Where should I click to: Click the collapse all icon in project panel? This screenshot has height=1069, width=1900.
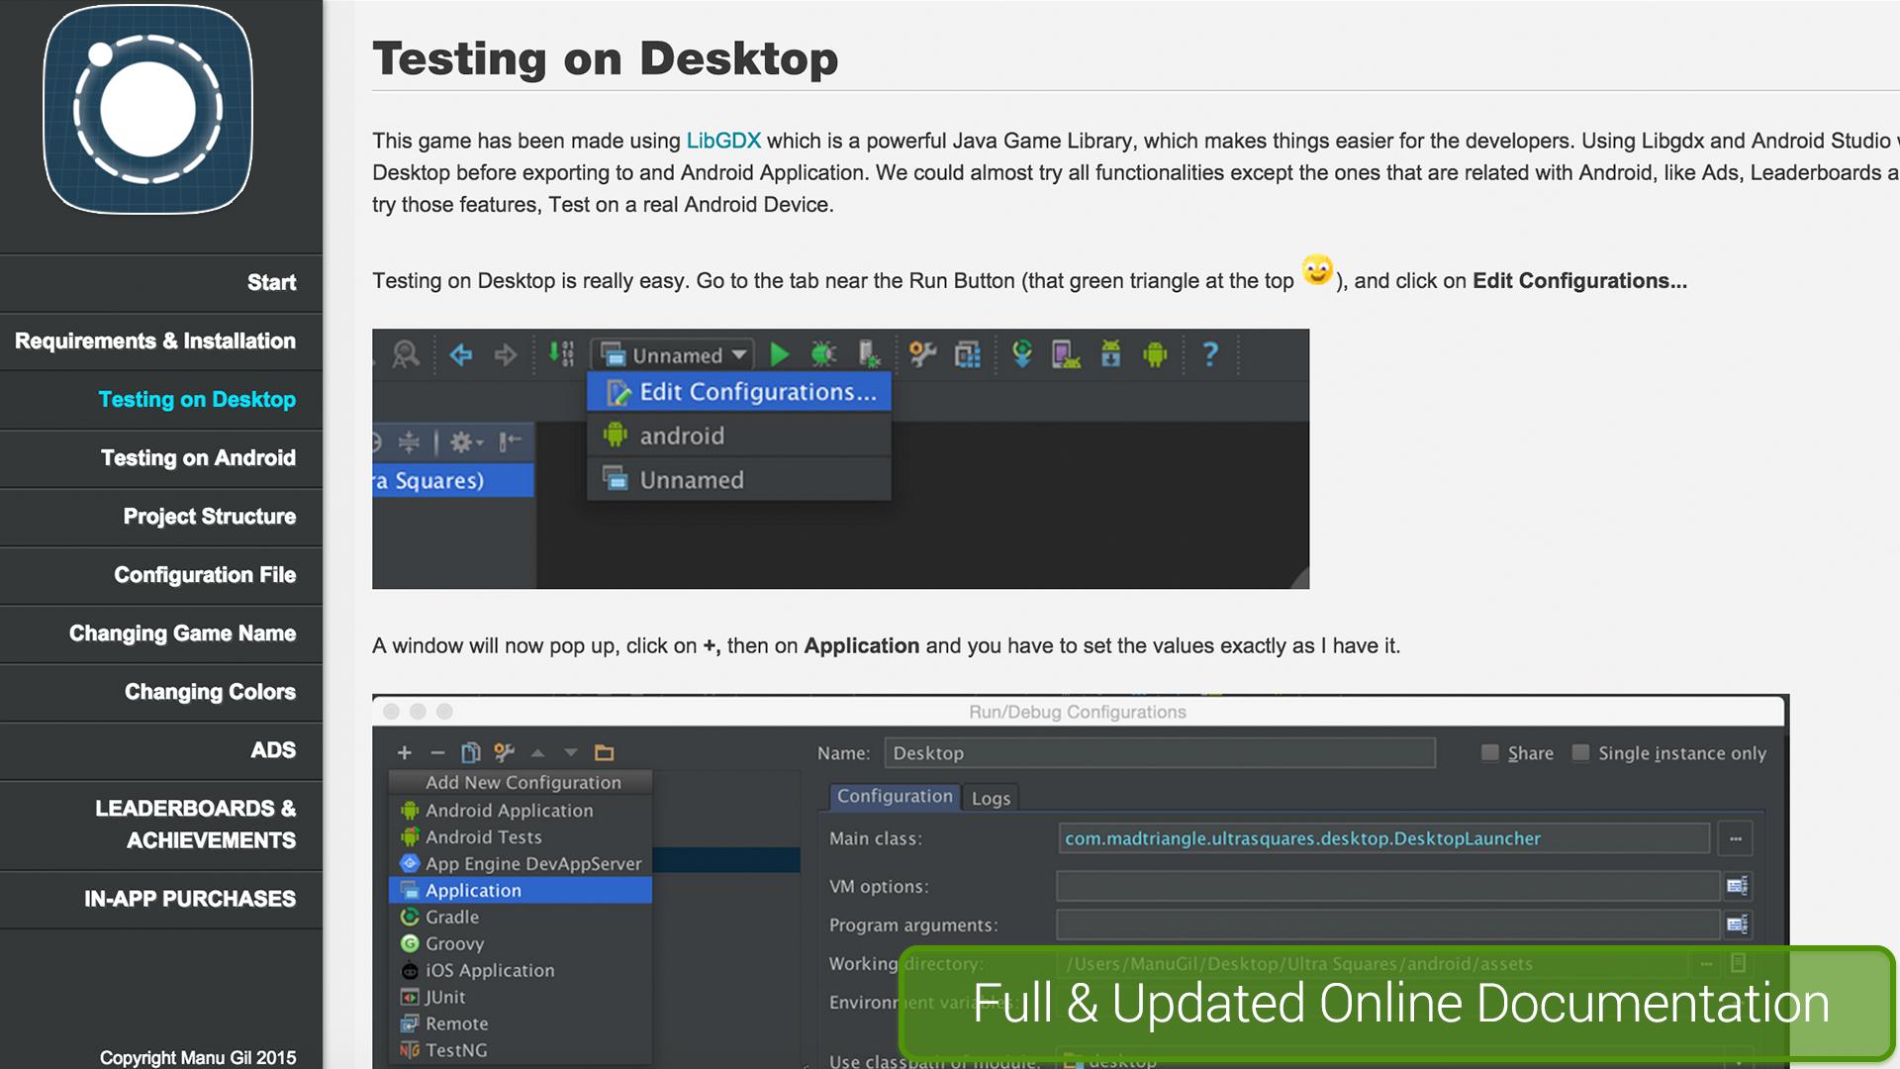(409, 442)
